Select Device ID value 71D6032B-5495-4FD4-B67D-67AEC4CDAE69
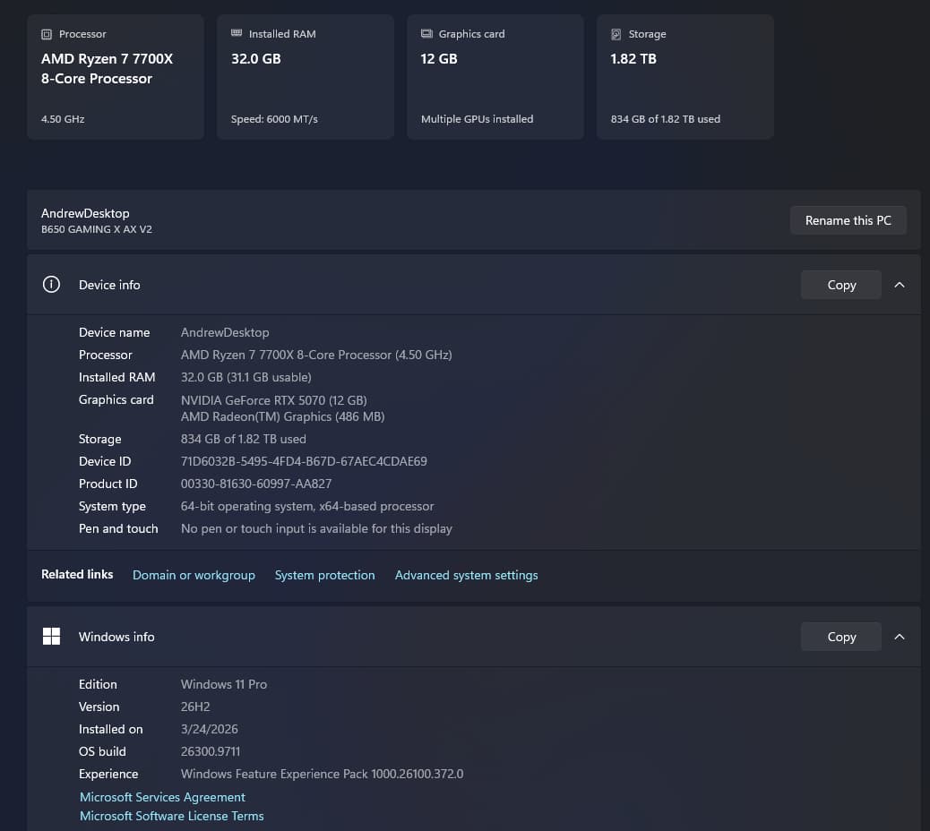 tap(304, 461)
